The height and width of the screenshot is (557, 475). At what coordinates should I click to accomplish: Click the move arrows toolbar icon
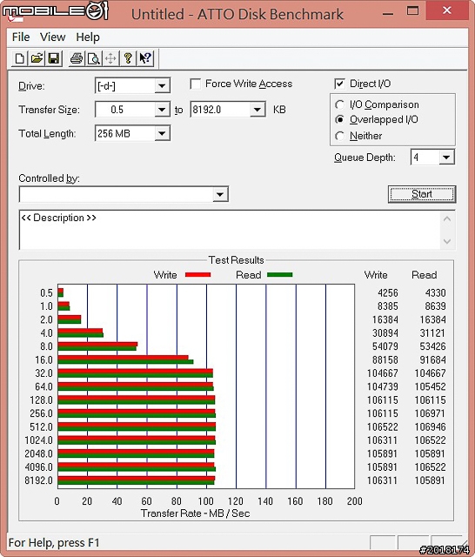tap(110, 58)
